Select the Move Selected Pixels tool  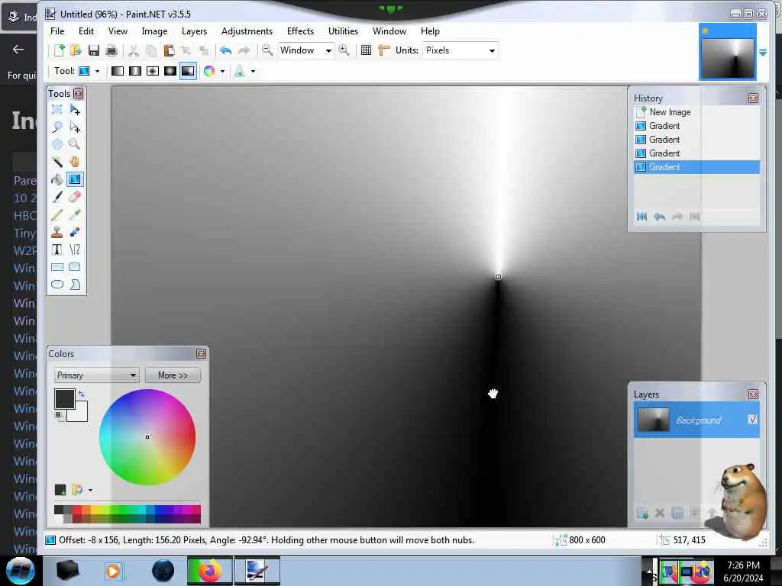point(75,109)
